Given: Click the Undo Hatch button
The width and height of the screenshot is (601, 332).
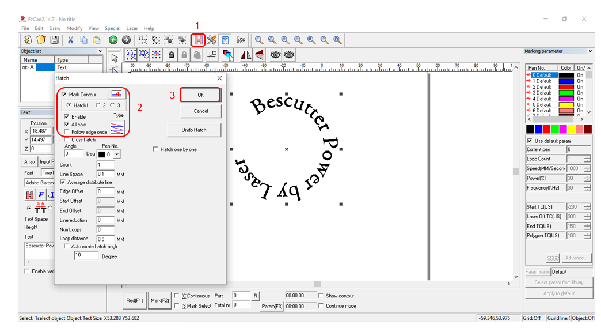Looking at the screenshot, I should tap(194, 130).
